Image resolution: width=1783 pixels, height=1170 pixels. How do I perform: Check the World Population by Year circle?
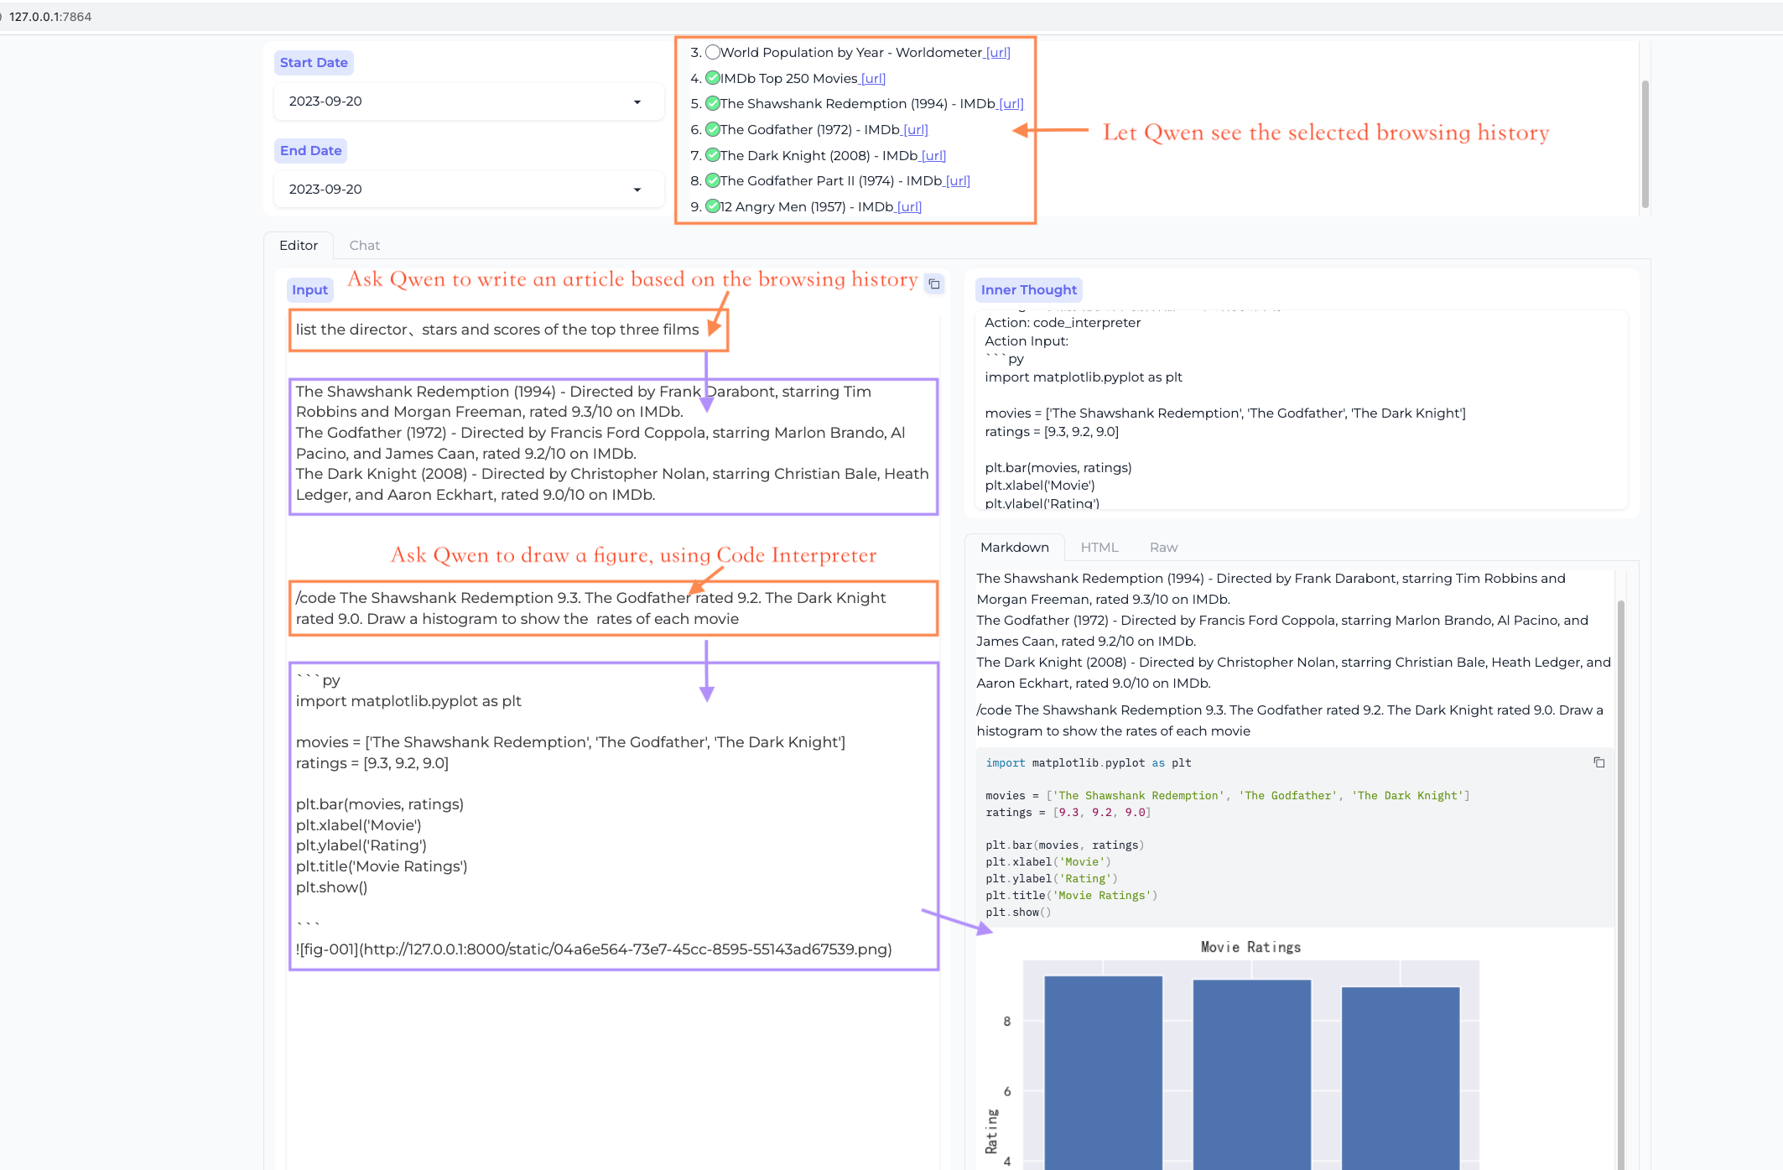click(713, 52)
